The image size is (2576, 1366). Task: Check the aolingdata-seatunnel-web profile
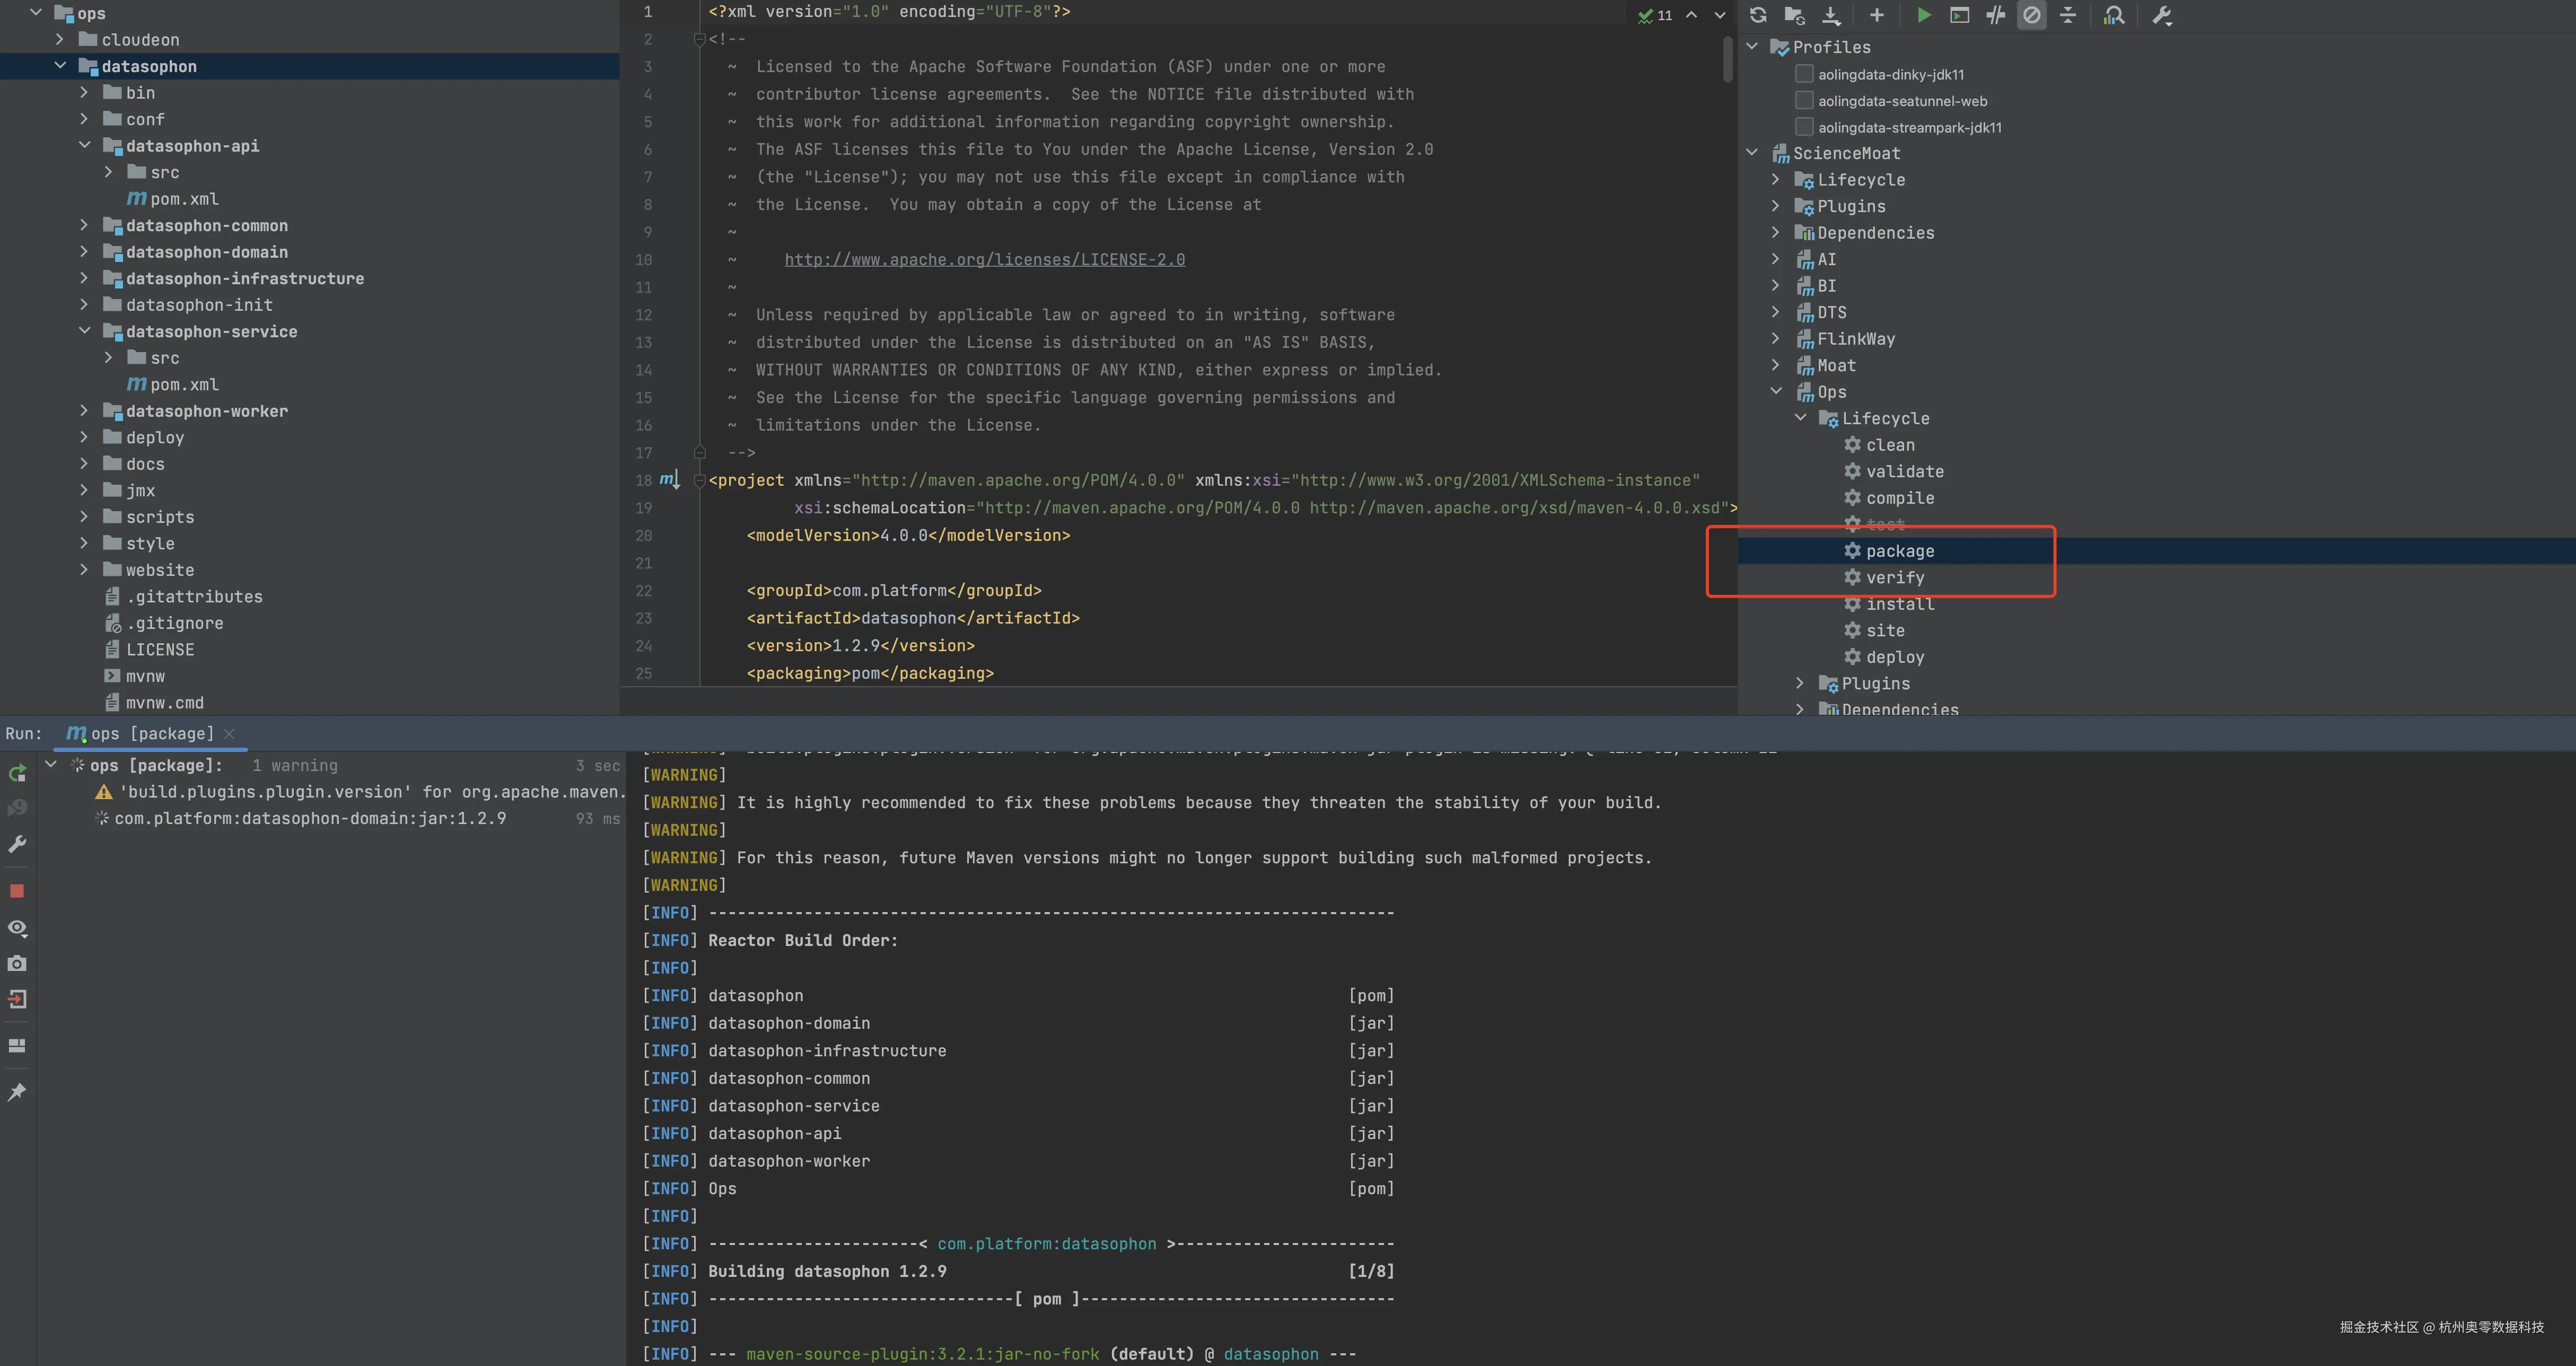[1804, 101]
